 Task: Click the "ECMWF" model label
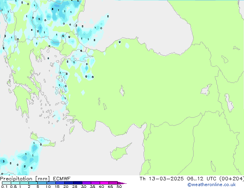(x=62, y=179)
